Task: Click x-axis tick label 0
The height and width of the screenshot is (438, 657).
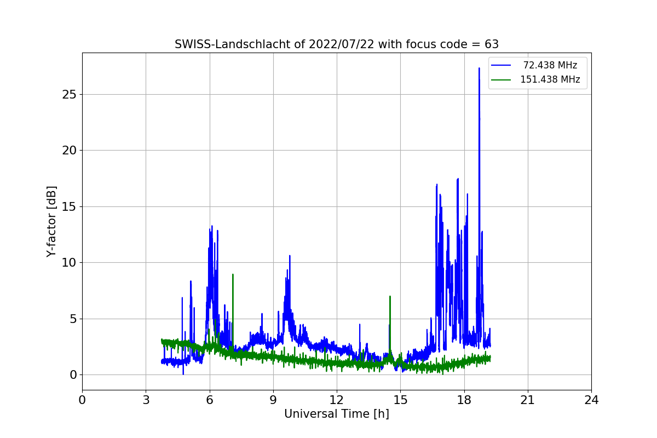Action: tap(82, 400)
